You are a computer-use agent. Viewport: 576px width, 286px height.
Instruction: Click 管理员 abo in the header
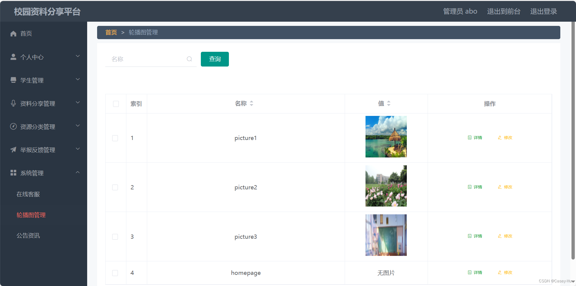[x=460, y=11]
